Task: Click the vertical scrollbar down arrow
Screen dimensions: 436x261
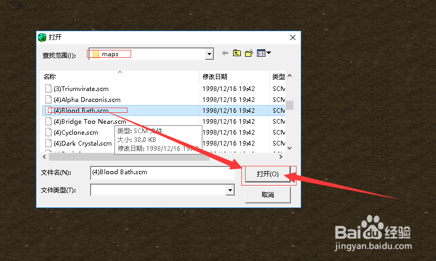Action: 289,148
